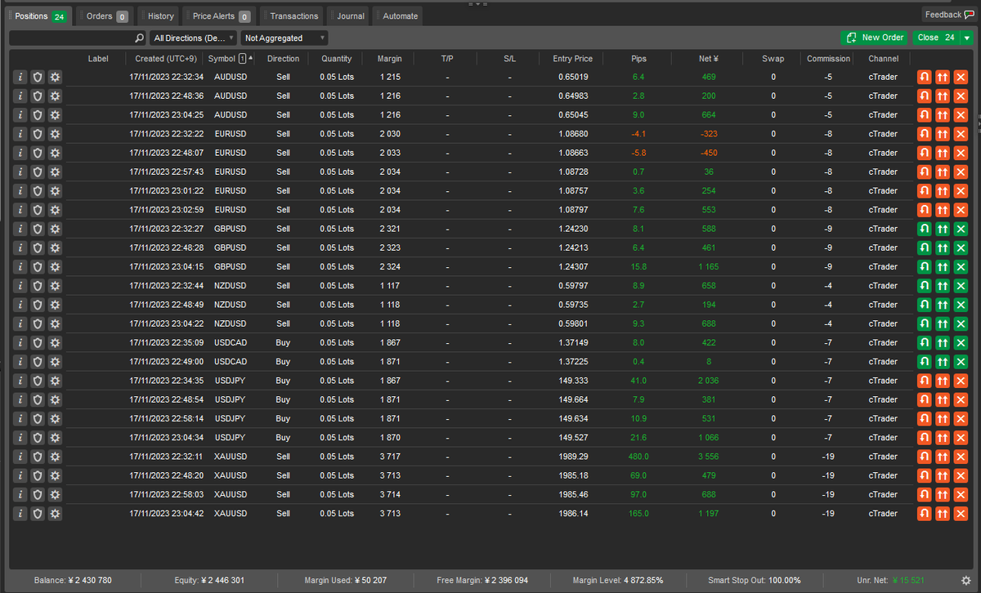This screenshot has height=593, width=981.
Task: Sort by the Pips column header
Action: pos(638,59)
